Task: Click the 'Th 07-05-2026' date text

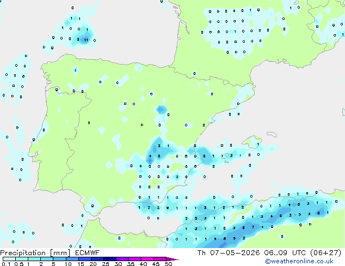Action: (229, 253)
